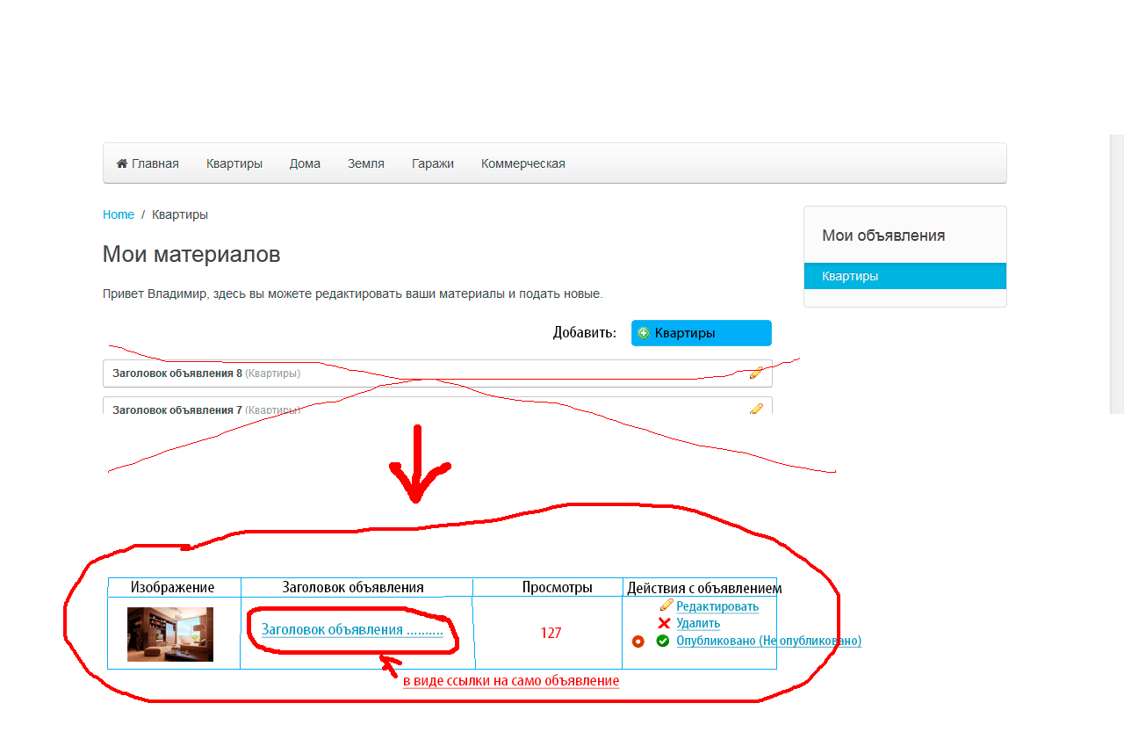Click the Добавить: label

(585, 333)
